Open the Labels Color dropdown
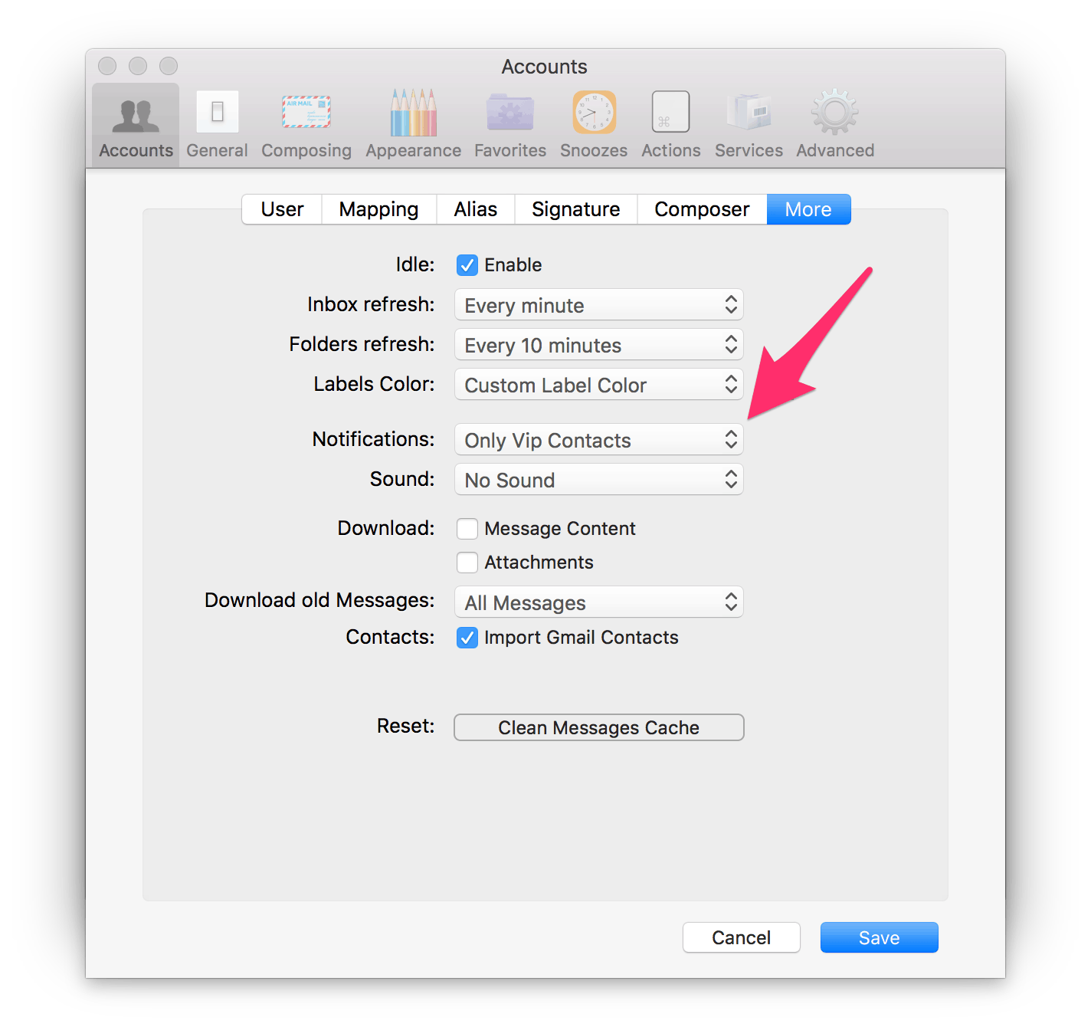This screenshot has height=1027, width=1091. 599,385
